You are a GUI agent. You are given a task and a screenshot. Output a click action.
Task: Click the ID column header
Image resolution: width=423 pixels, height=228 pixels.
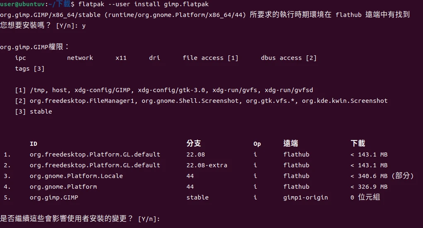click(34, 144)
